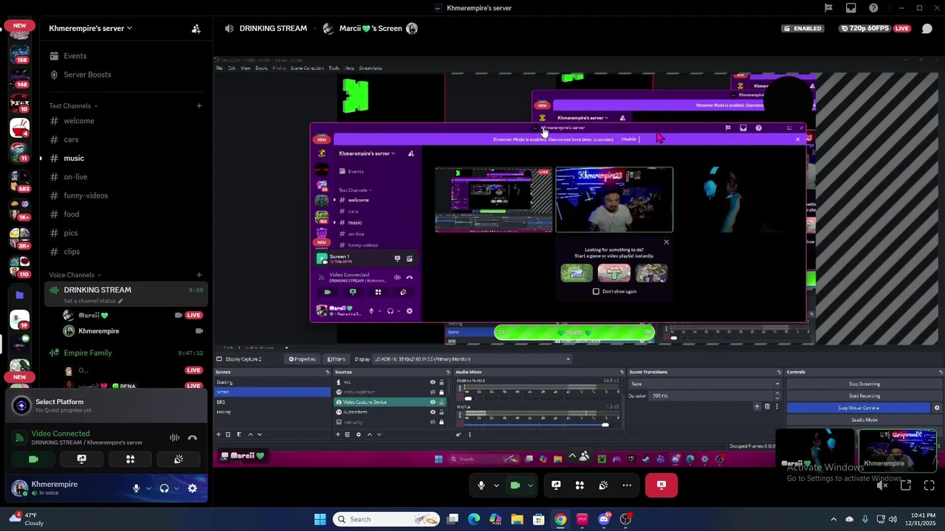Unmute the stream volume speaker icon

click(x=882, y=485)
